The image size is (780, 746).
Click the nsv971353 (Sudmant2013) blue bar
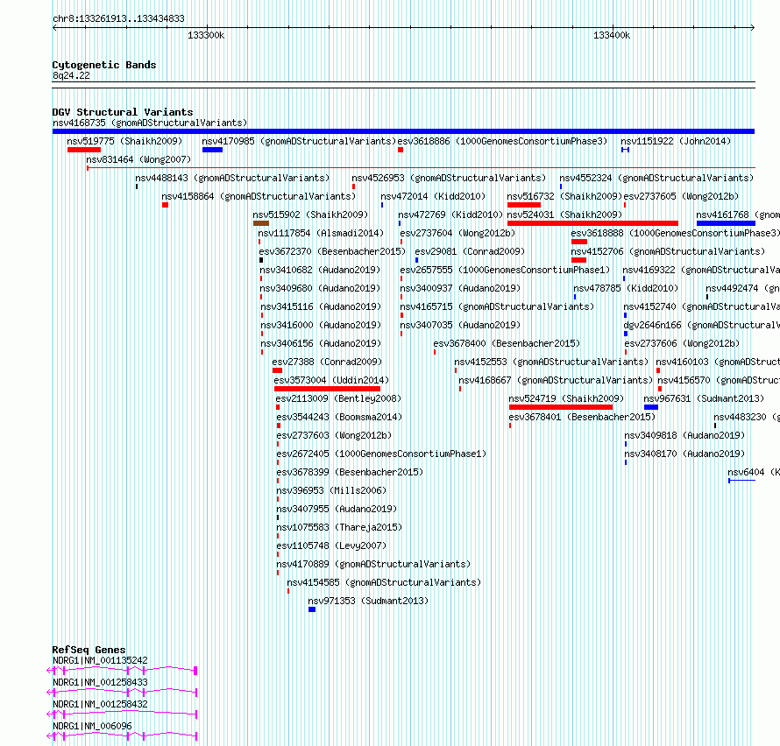coord(312,609)
